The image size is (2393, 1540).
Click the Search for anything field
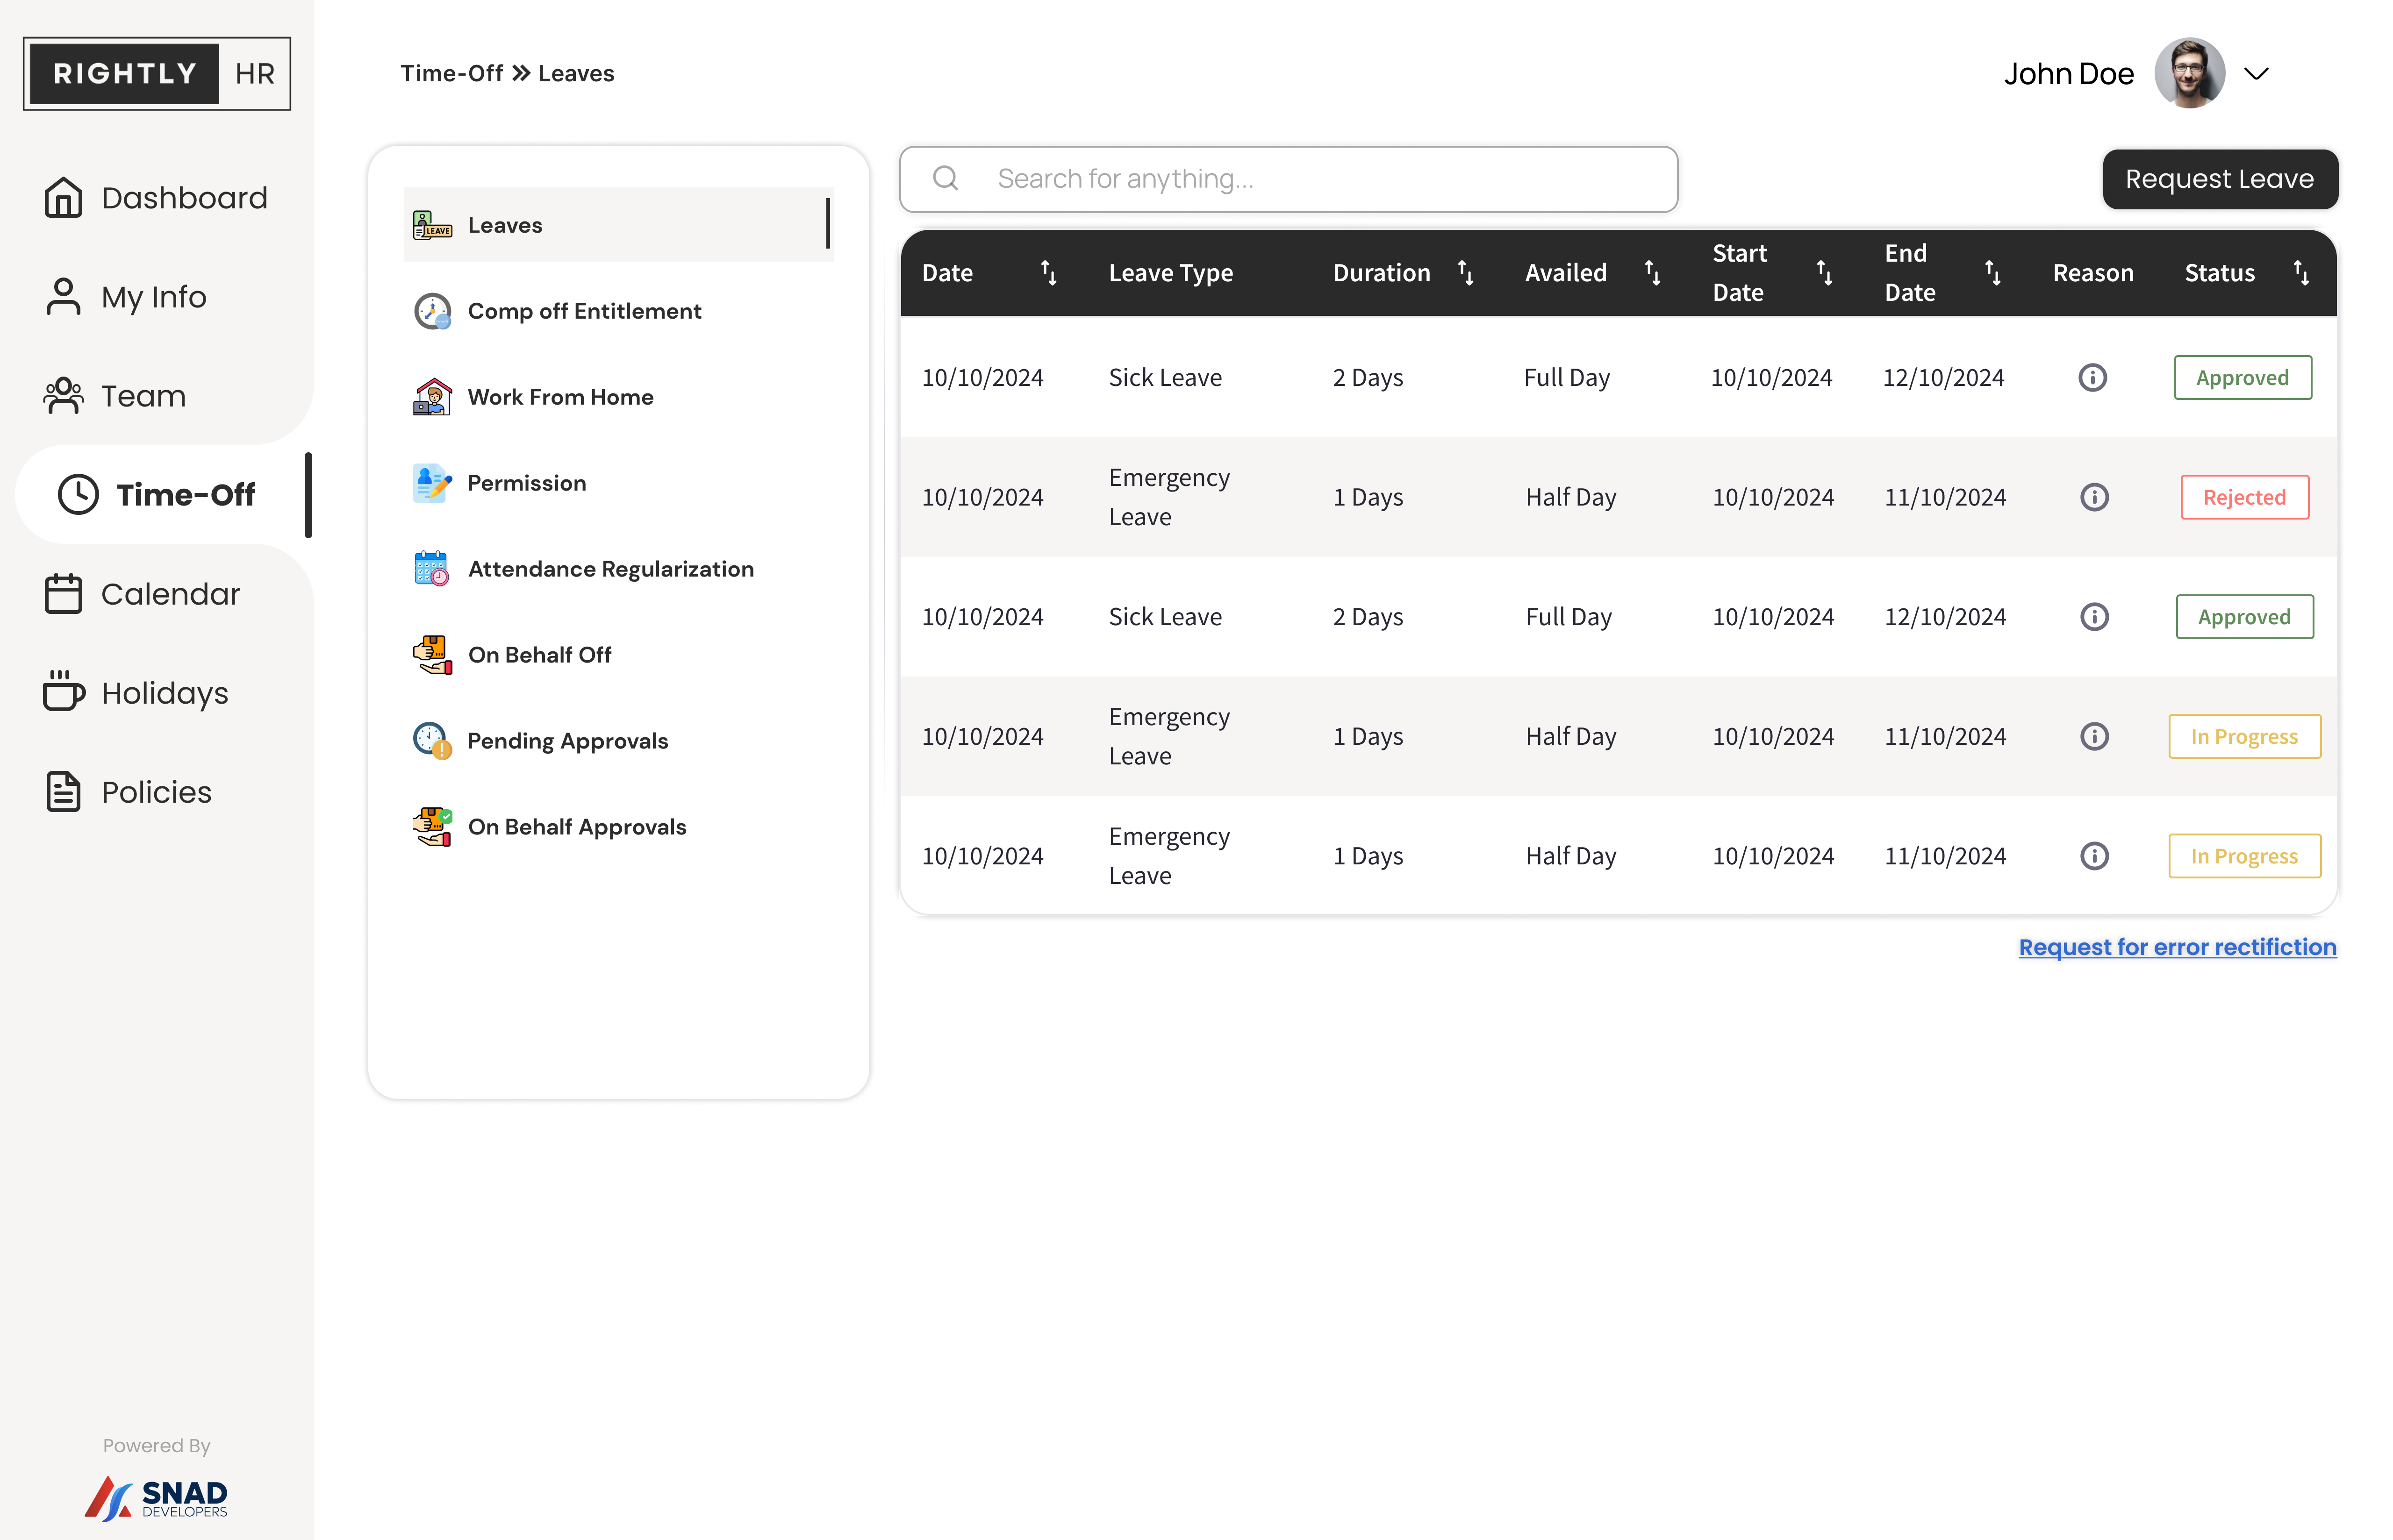click(x=1288, y=179)
